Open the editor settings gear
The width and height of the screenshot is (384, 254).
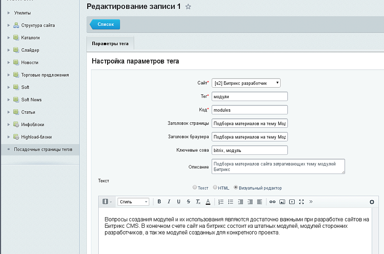coord(372,202)
